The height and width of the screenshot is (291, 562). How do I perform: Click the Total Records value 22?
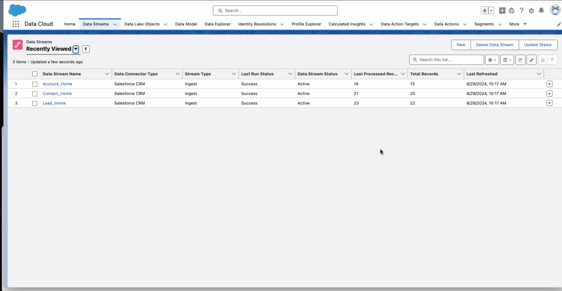click(x=412, y=103)
